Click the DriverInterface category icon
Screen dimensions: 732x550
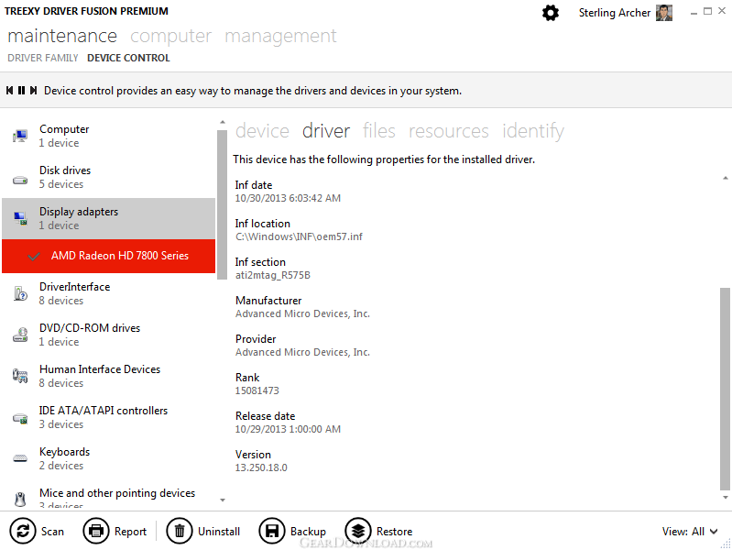tap(20, 293)
